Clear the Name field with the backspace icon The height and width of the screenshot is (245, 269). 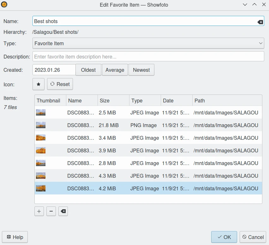tap(260, 22)
